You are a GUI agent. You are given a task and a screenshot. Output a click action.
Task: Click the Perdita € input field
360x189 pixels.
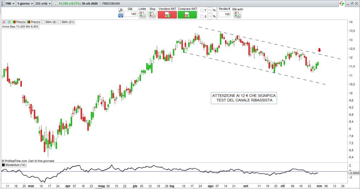[224, 14]
